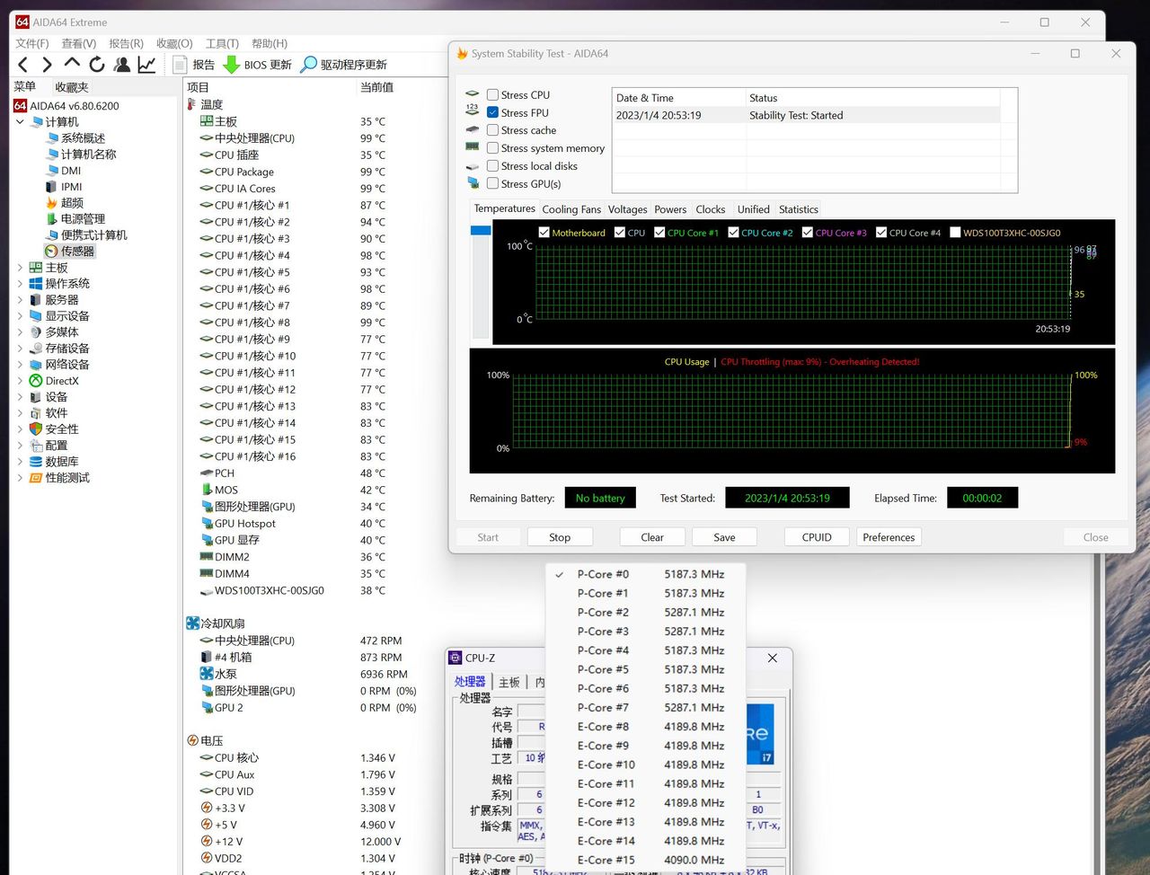Switch to the Cooling Fans tab
This screenshot has width=1150, height=875.
coord(571,209)
